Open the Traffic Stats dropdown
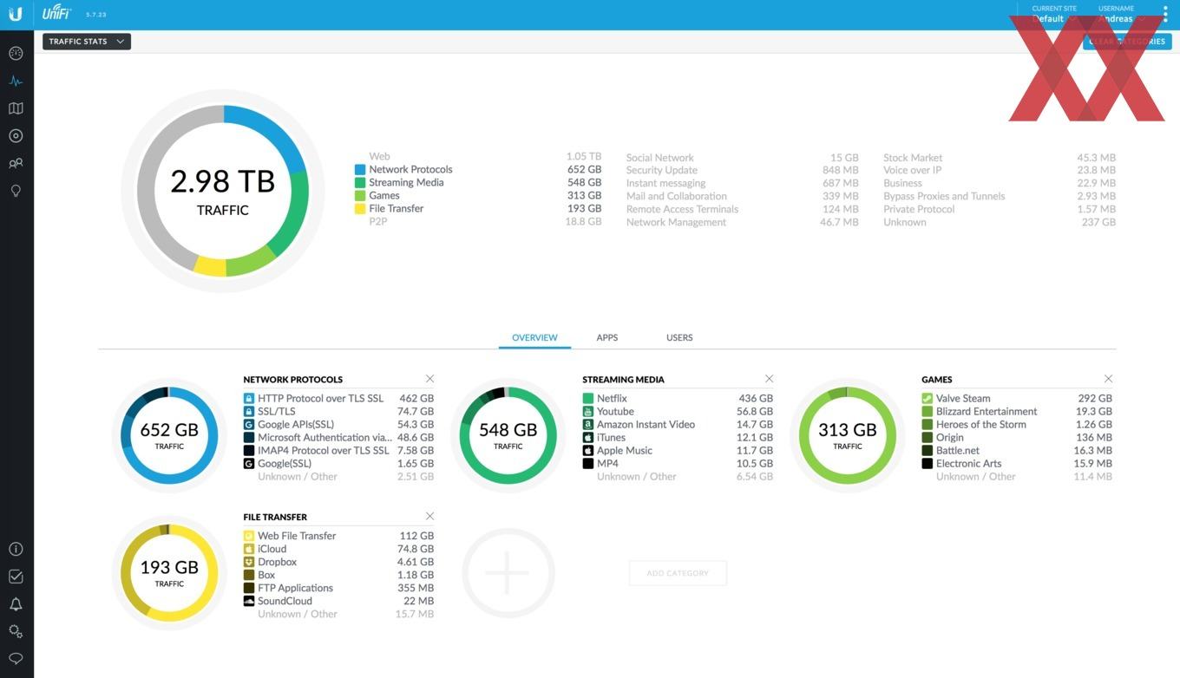The height and width of the screenshot is (678, 1180). click(x=87, y=42)
